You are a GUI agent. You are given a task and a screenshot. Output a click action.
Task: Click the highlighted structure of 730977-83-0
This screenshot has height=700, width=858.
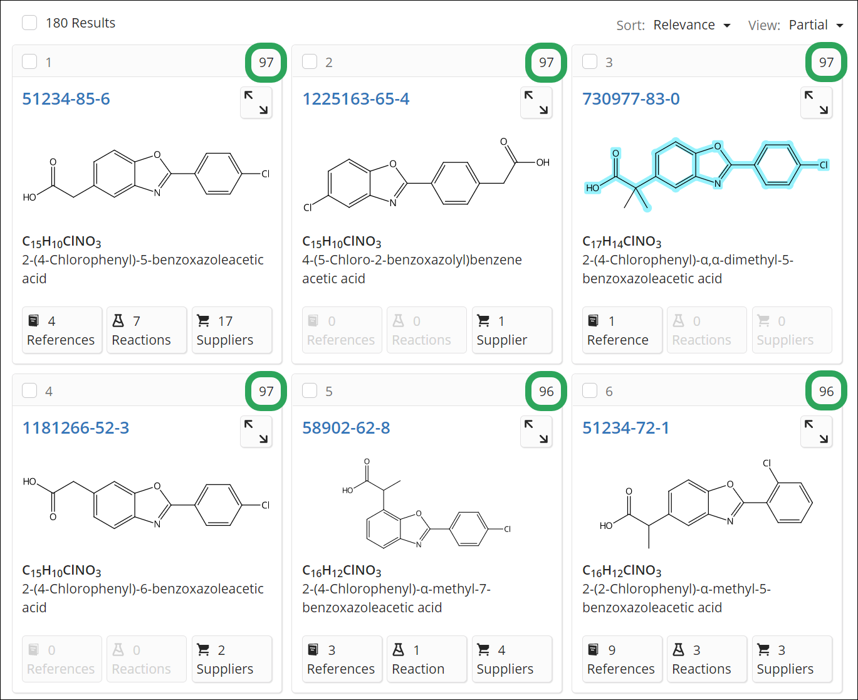pyautogui.click(x=707, y=175)
